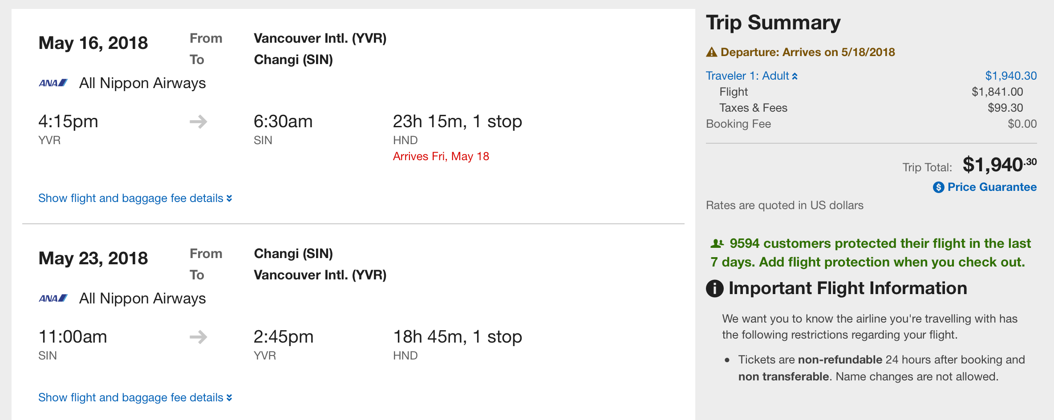The width and height of the screenshot is (1054, 420).
Task: Click the arrow between 11:00am and 2:45pm
Action: click(199, 337)
